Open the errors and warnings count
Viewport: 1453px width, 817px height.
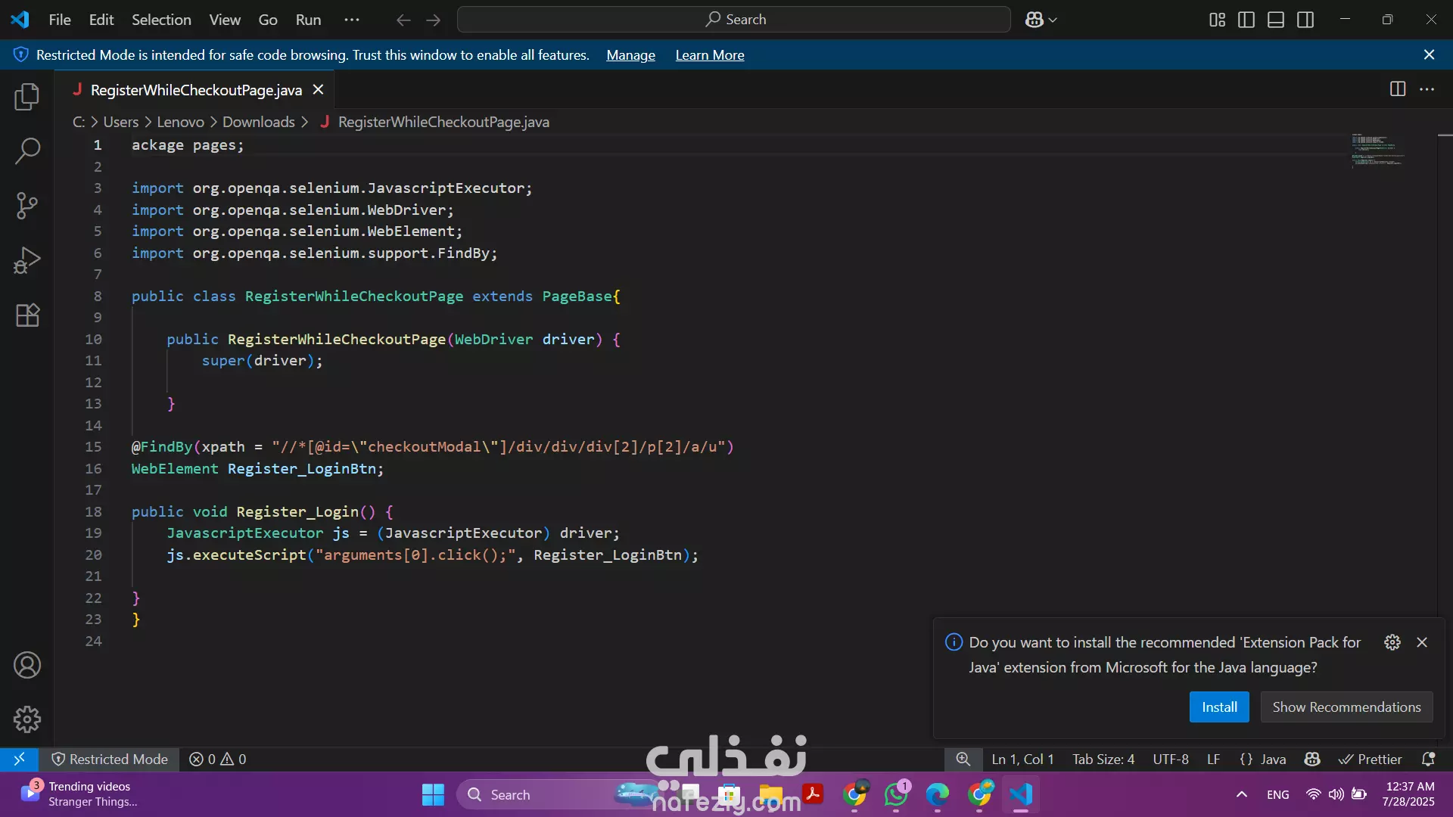218,759
